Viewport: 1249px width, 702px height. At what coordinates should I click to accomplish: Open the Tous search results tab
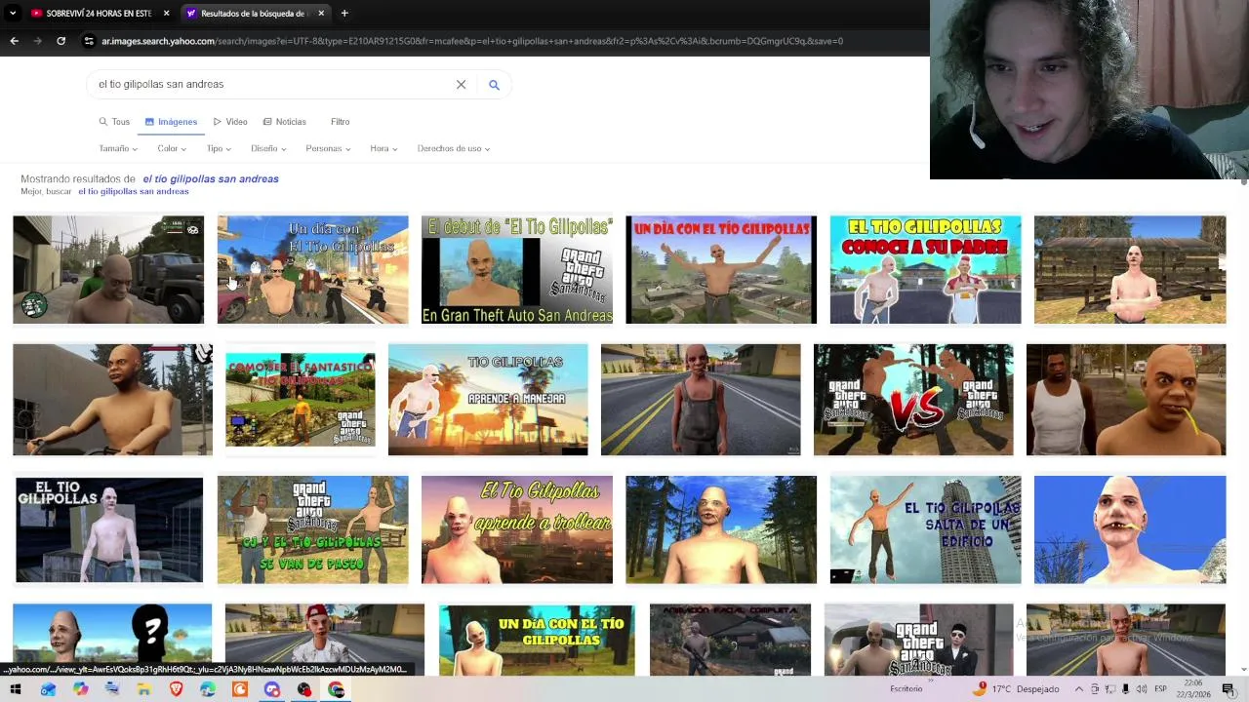point(114,122)
